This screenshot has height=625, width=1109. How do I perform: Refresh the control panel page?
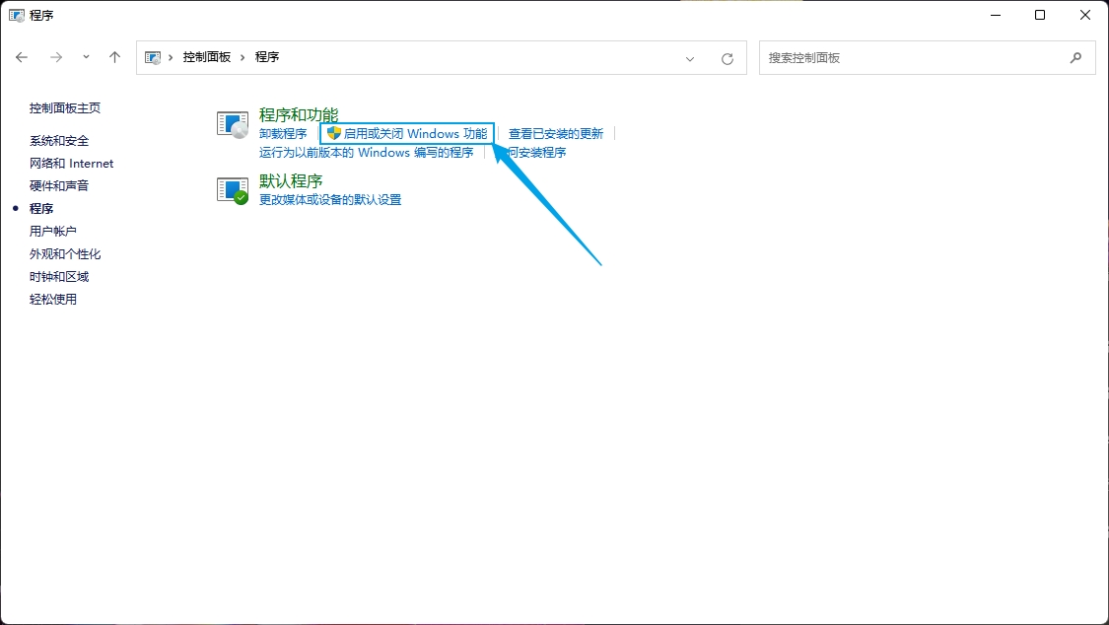[728, 58]
